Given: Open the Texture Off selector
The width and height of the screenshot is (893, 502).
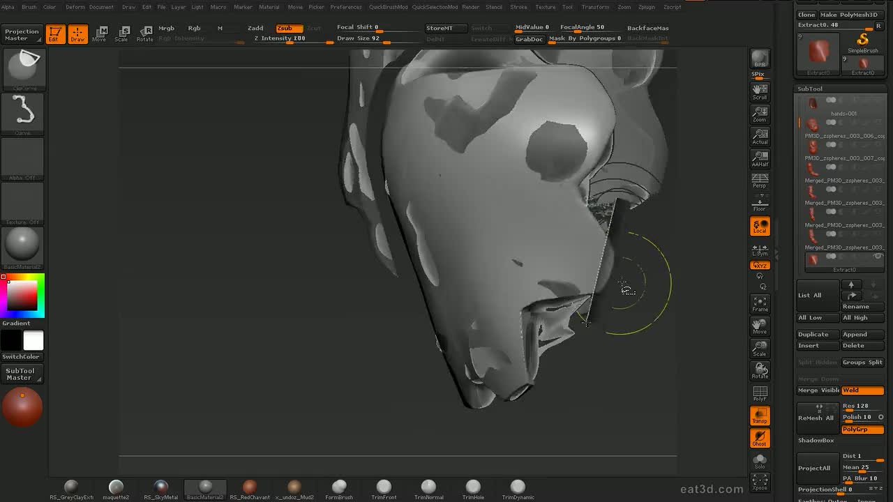Looking at the screenshot, I should [22, 204].
